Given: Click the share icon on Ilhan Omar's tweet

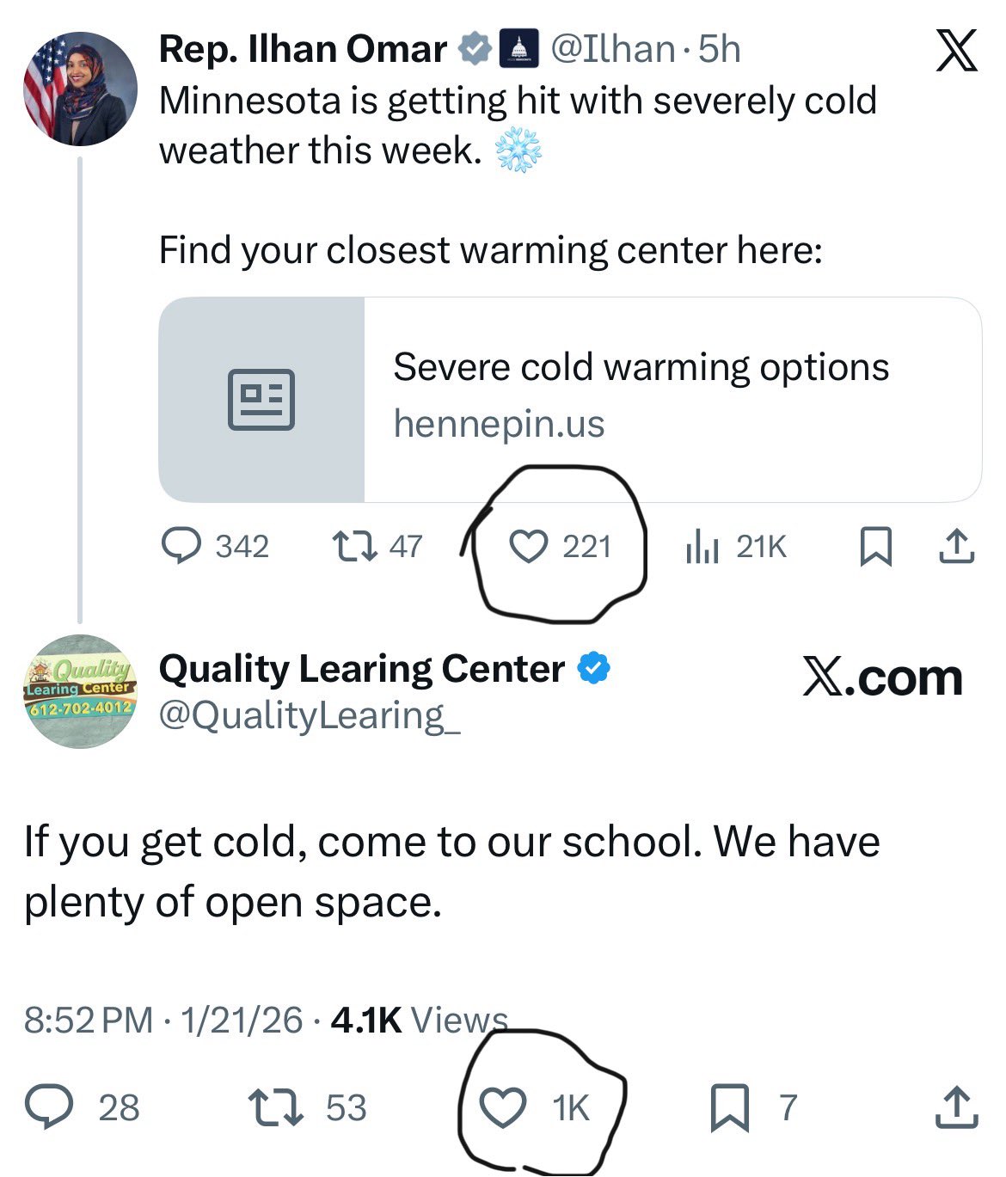Looking at the screenshot, I should [x=957, y=544].
